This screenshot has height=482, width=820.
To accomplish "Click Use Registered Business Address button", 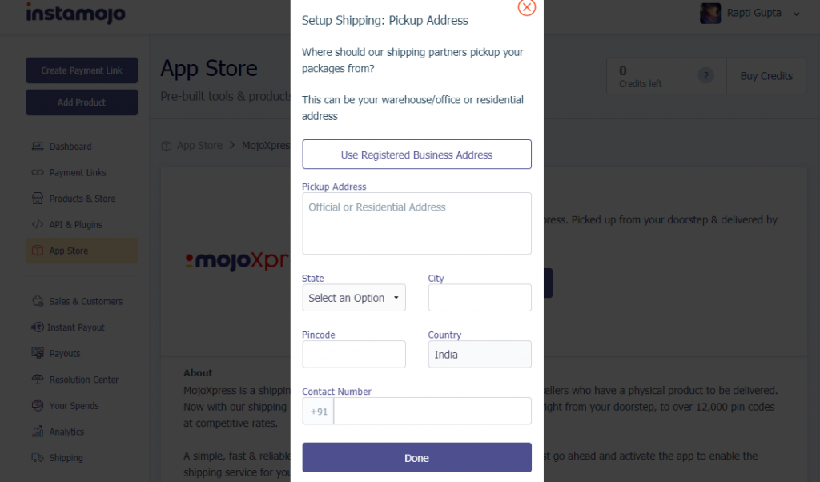I will [x=416, y=155].
